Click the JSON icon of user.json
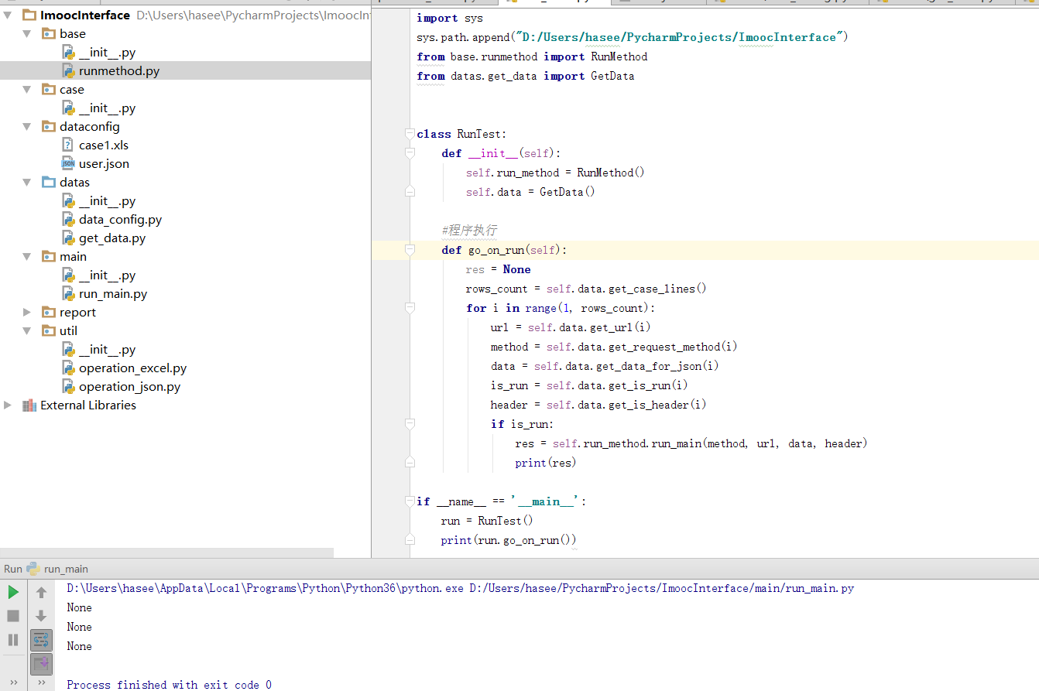 click(68, 163)
